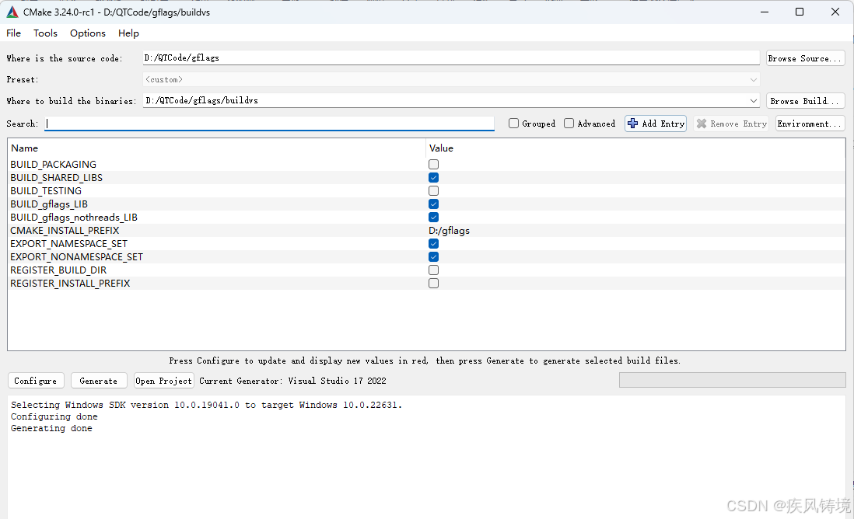Click the Generate button
Viewport: 854px width, 519px height.
99,381
